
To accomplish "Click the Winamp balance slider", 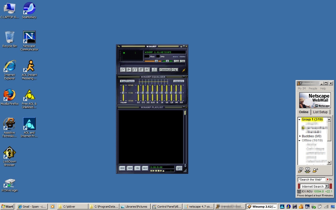I will pos(167,61).
